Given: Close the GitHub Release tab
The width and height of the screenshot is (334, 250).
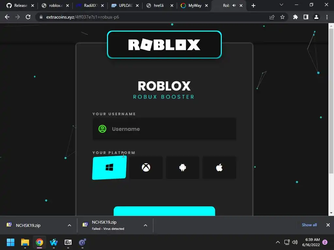Looking at the screenshot, I should [33, 6].
